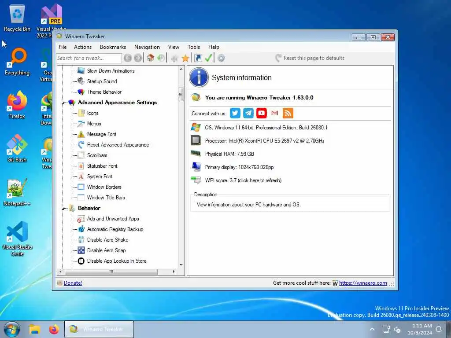
Task: Open settings via the gear toolbar icon
Action: (x=221, y=58)
